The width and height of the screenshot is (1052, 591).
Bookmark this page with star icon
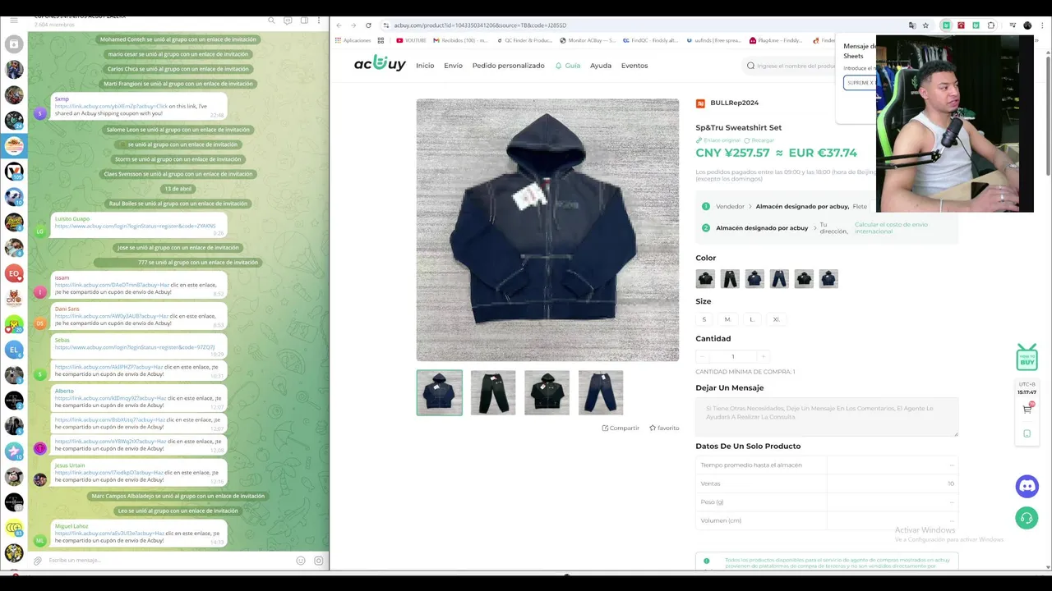(925, 25)
